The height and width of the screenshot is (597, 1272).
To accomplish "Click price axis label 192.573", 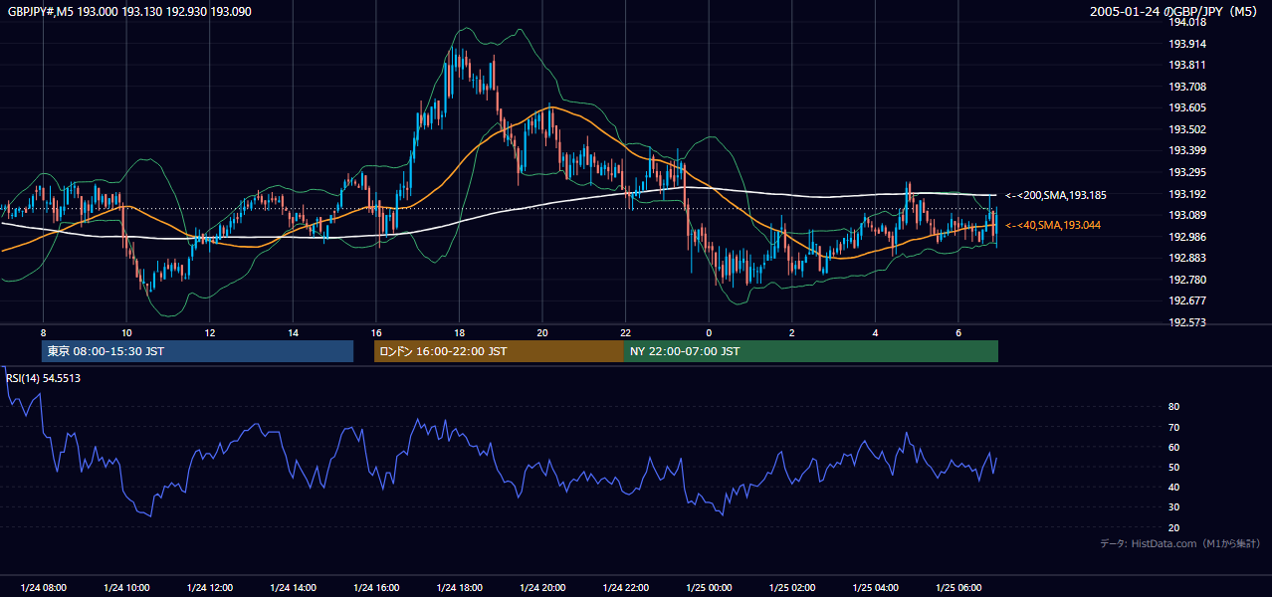I will (x=1186, y=323).
